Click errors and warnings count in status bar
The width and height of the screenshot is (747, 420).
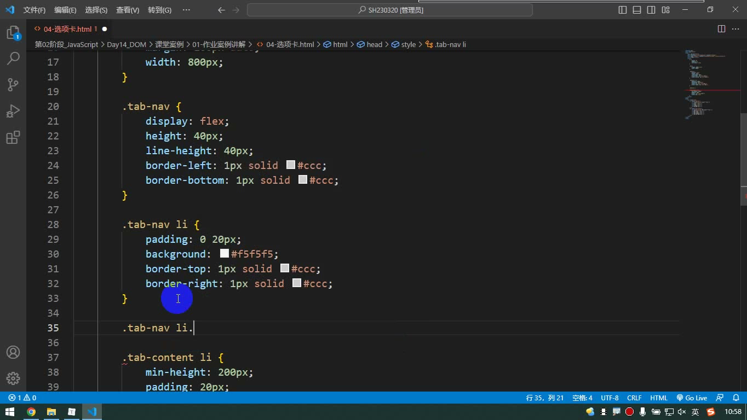pos(22,398)
